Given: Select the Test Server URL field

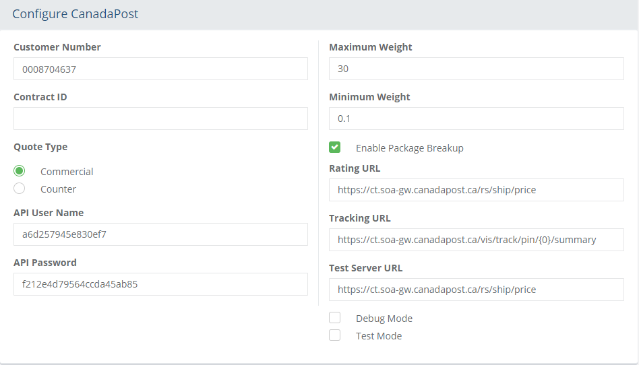Looking at the screenshot, I should pyautogui.click(x=477, y=290).
